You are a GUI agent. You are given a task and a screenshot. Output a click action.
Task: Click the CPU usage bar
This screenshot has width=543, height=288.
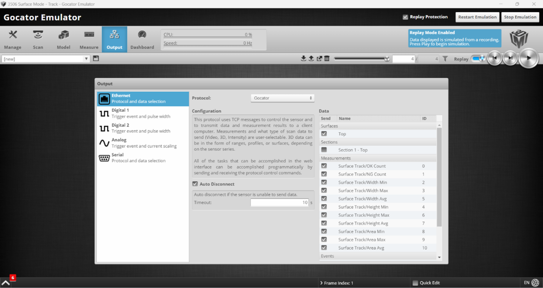208,35
